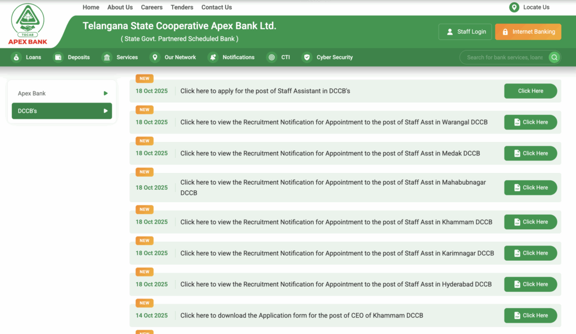Open Staff Login
576x334 pixels.
465,32
